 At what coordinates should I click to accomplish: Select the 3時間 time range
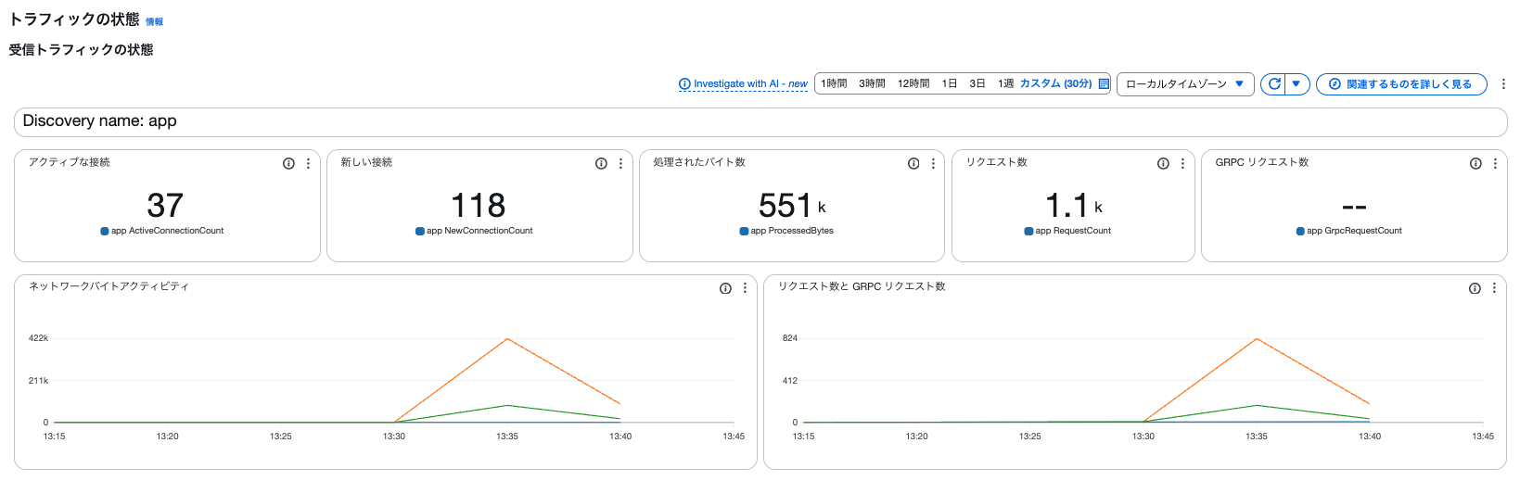872,83
